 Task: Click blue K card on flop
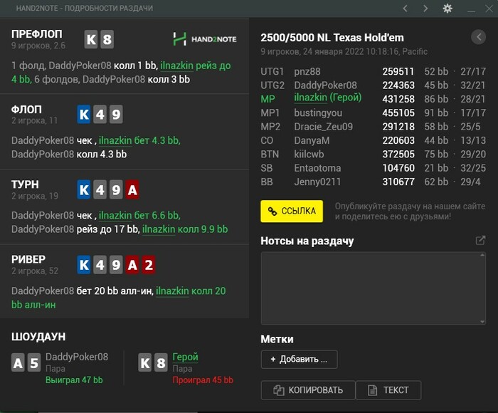[x=84, y=114]
